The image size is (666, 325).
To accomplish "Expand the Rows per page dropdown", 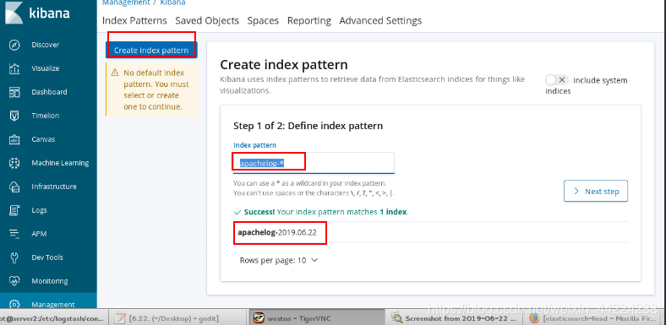I will click(x=279, y=261).
